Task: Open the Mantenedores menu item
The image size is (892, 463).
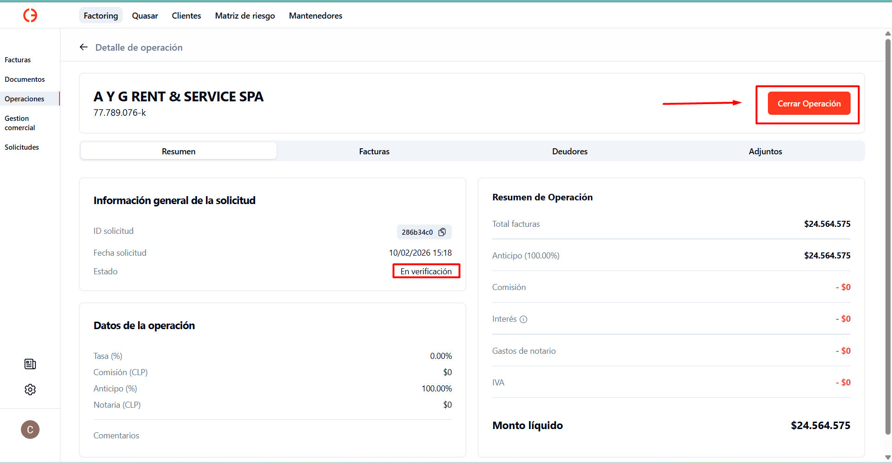Action: click(316, 16)
